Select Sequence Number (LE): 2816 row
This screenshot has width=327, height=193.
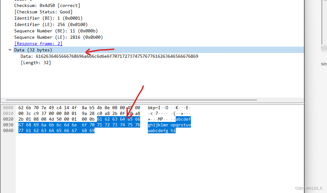59,37
